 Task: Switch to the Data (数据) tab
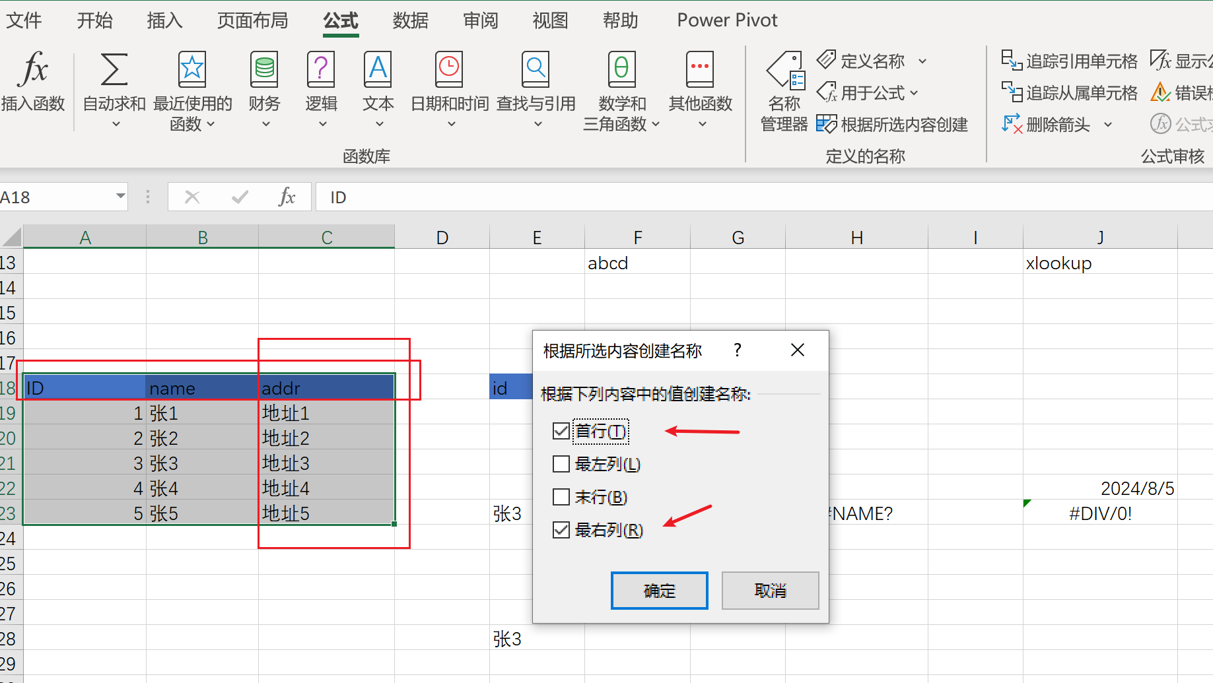coord(410,20)
